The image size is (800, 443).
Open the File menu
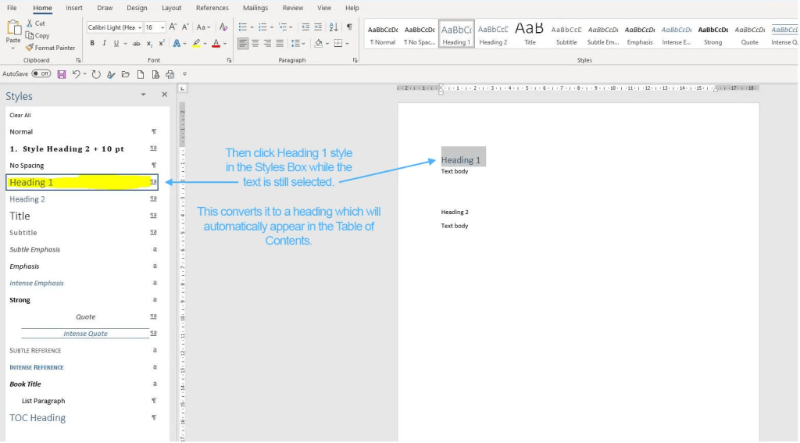click(x=12, y=8)
